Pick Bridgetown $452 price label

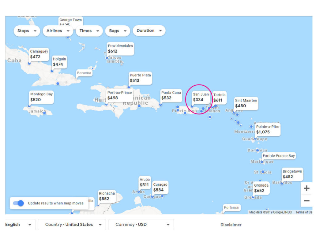pyautogui.click(x=292, y=174)
